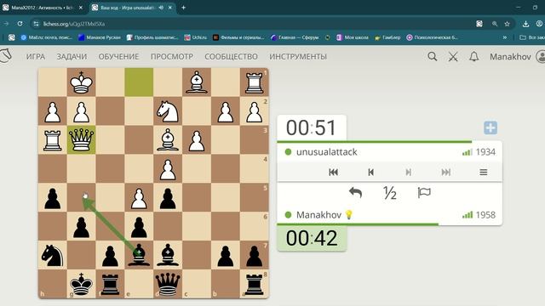Give opponent more time with plus button

click(x=490, y=127)
